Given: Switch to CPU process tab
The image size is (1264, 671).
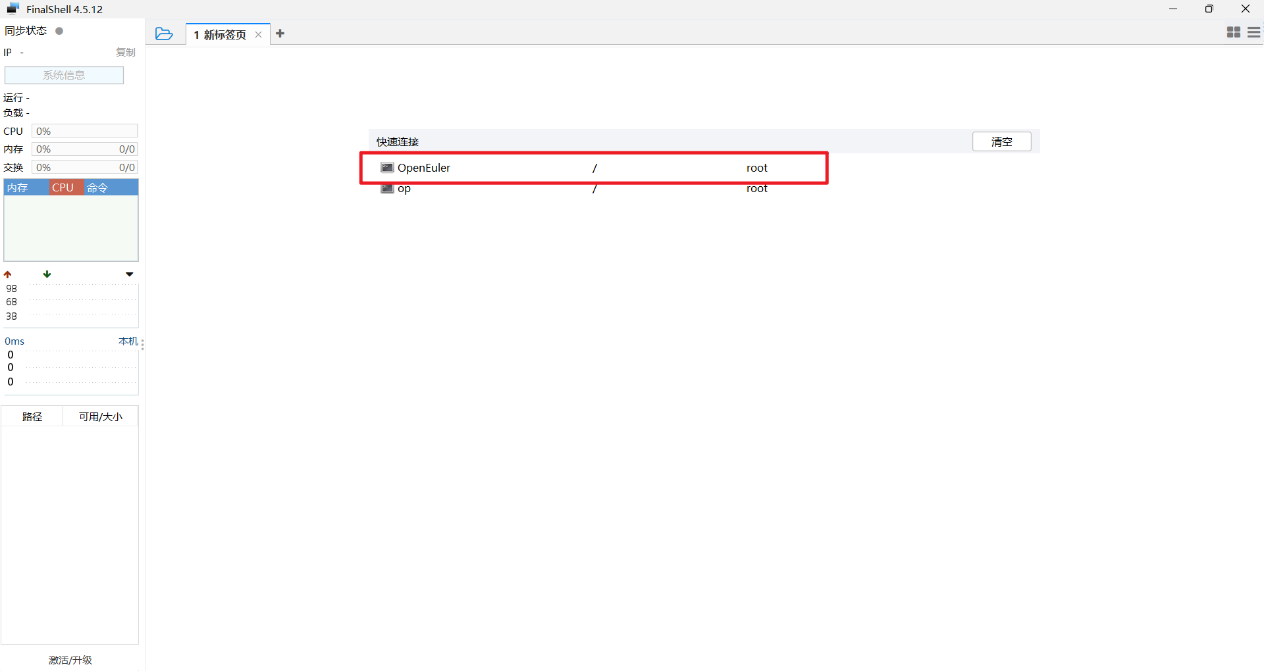Looking at the screenshot, I should (x=66, y=187).
